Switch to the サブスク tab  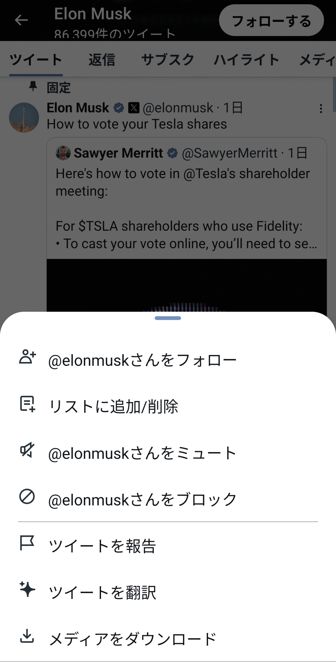(x=168, y=60)
